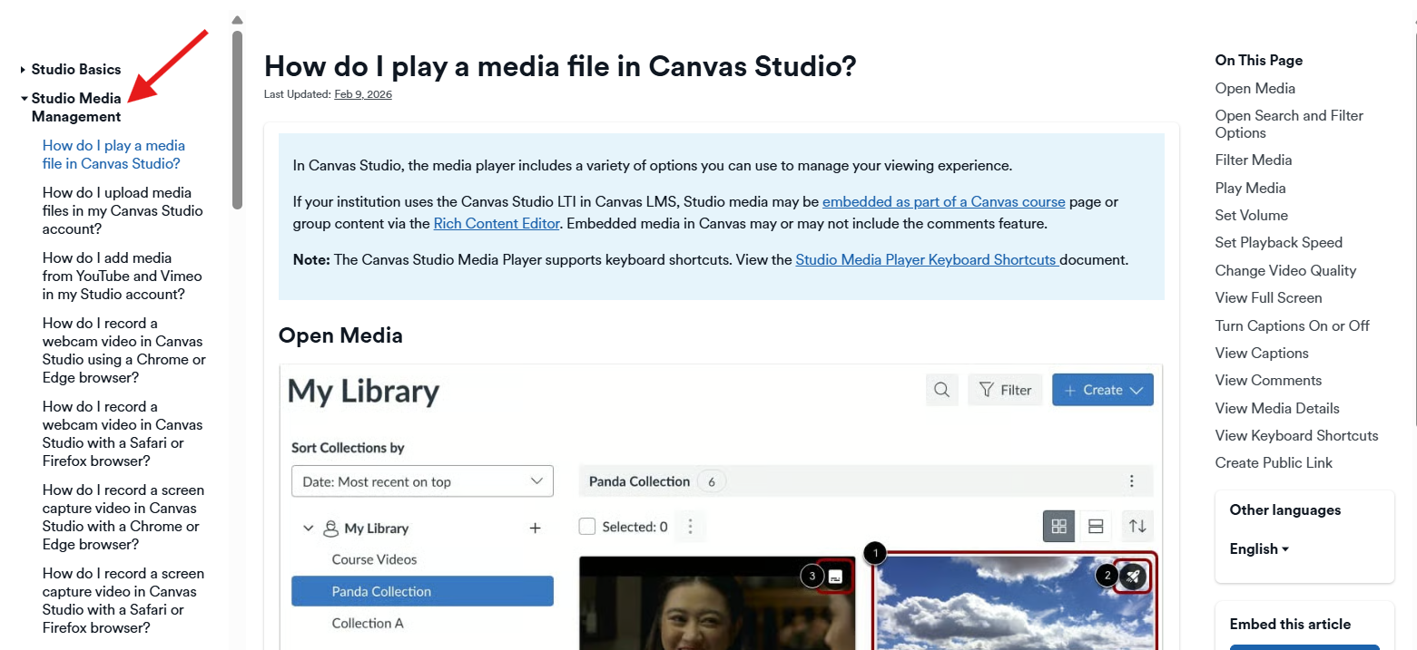Screen dimensions: 1417x650
Task: Go to View Captions section
Action: coord(1262,353)
